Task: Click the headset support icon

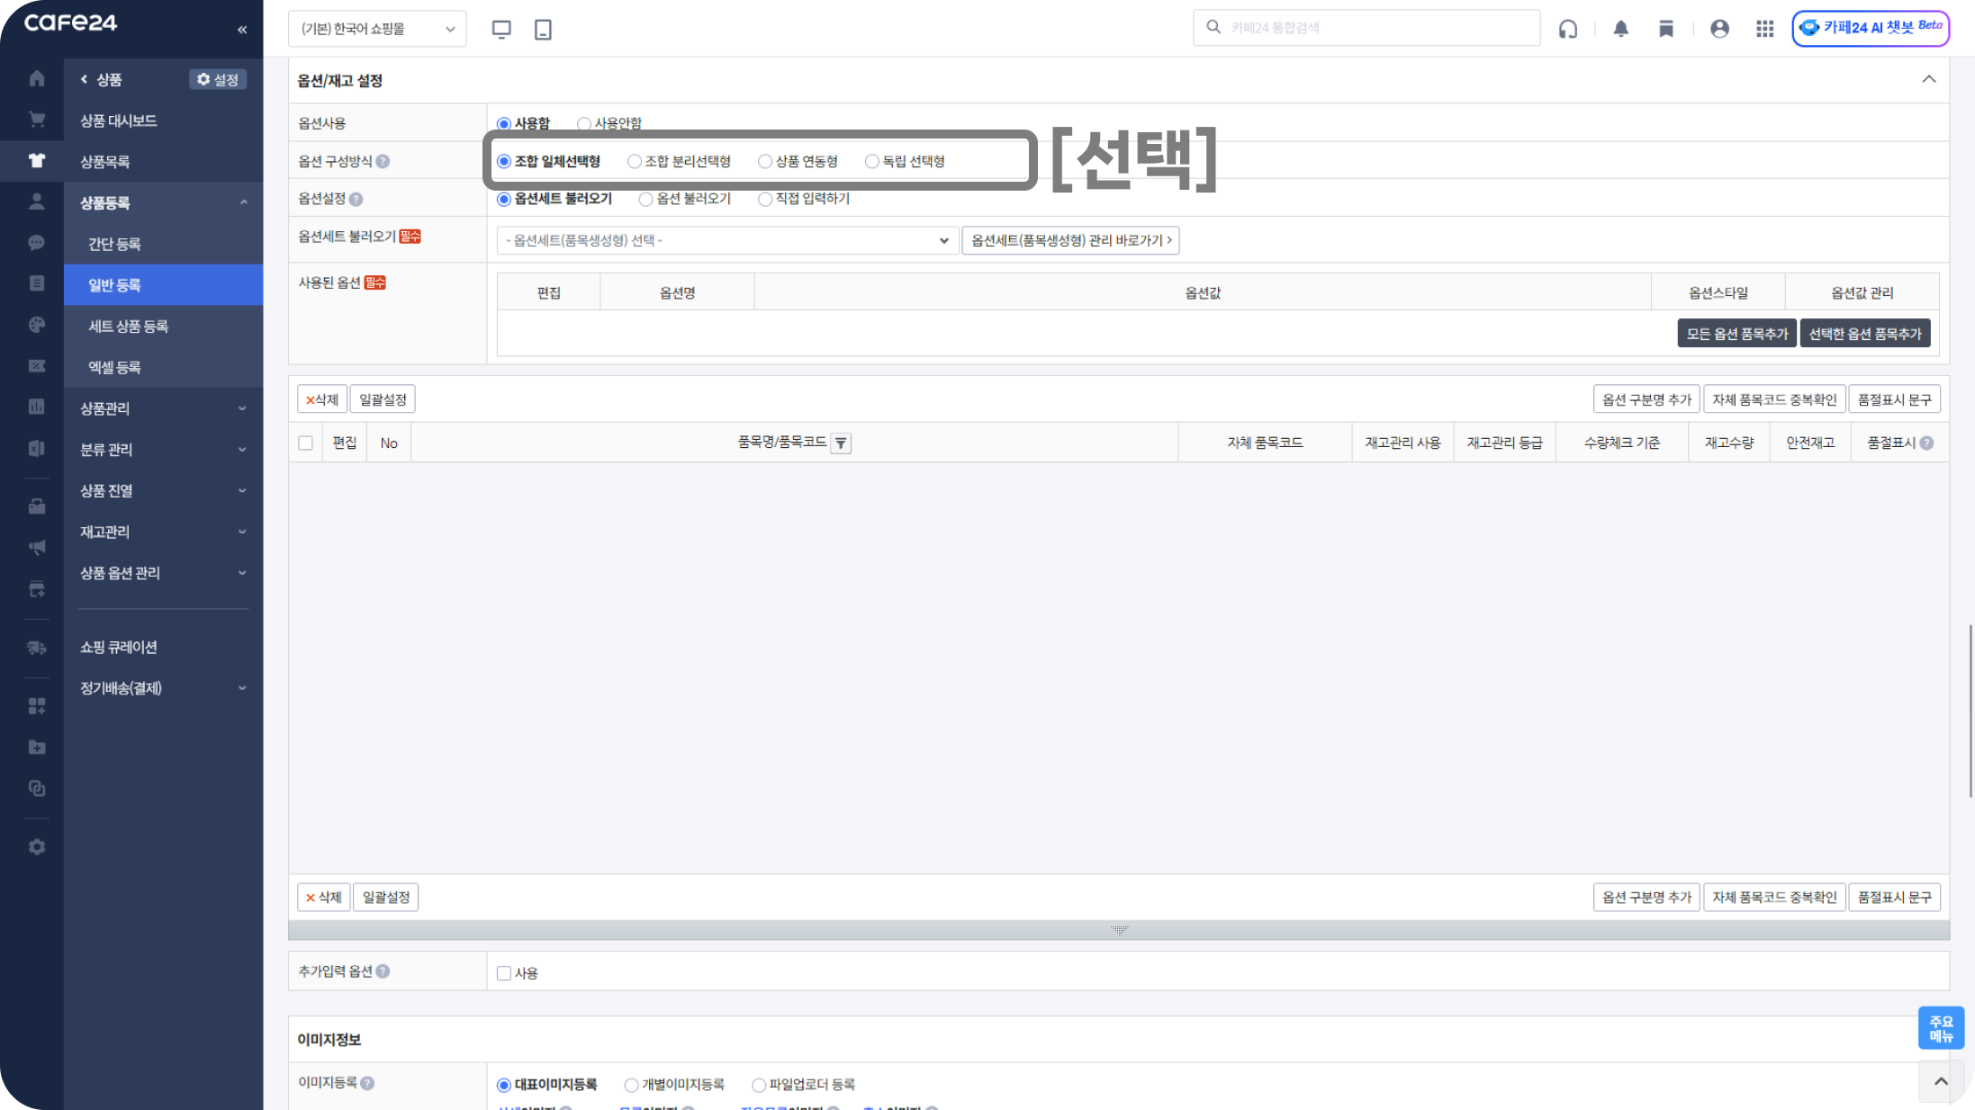Action: pos(1567,29)
